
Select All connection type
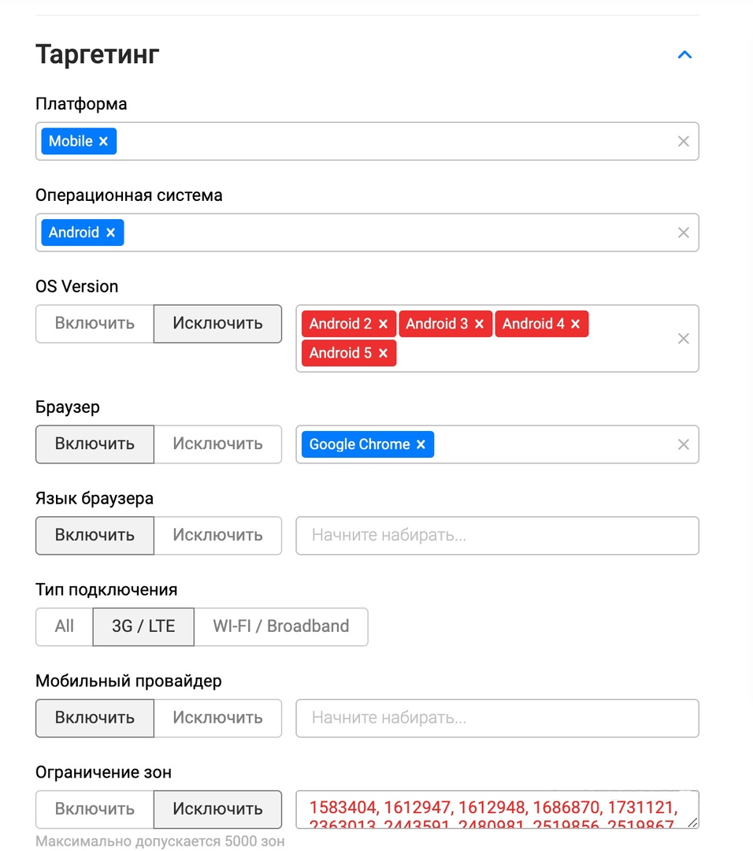(x=65, y=627)
